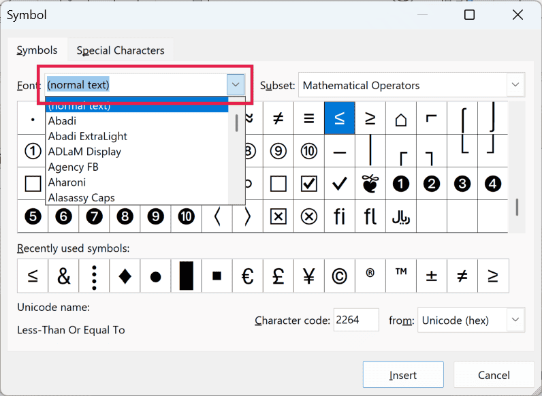542x396 pixels.
Task: Select the check mark (✓) symbol
Action: pos(340,184)
